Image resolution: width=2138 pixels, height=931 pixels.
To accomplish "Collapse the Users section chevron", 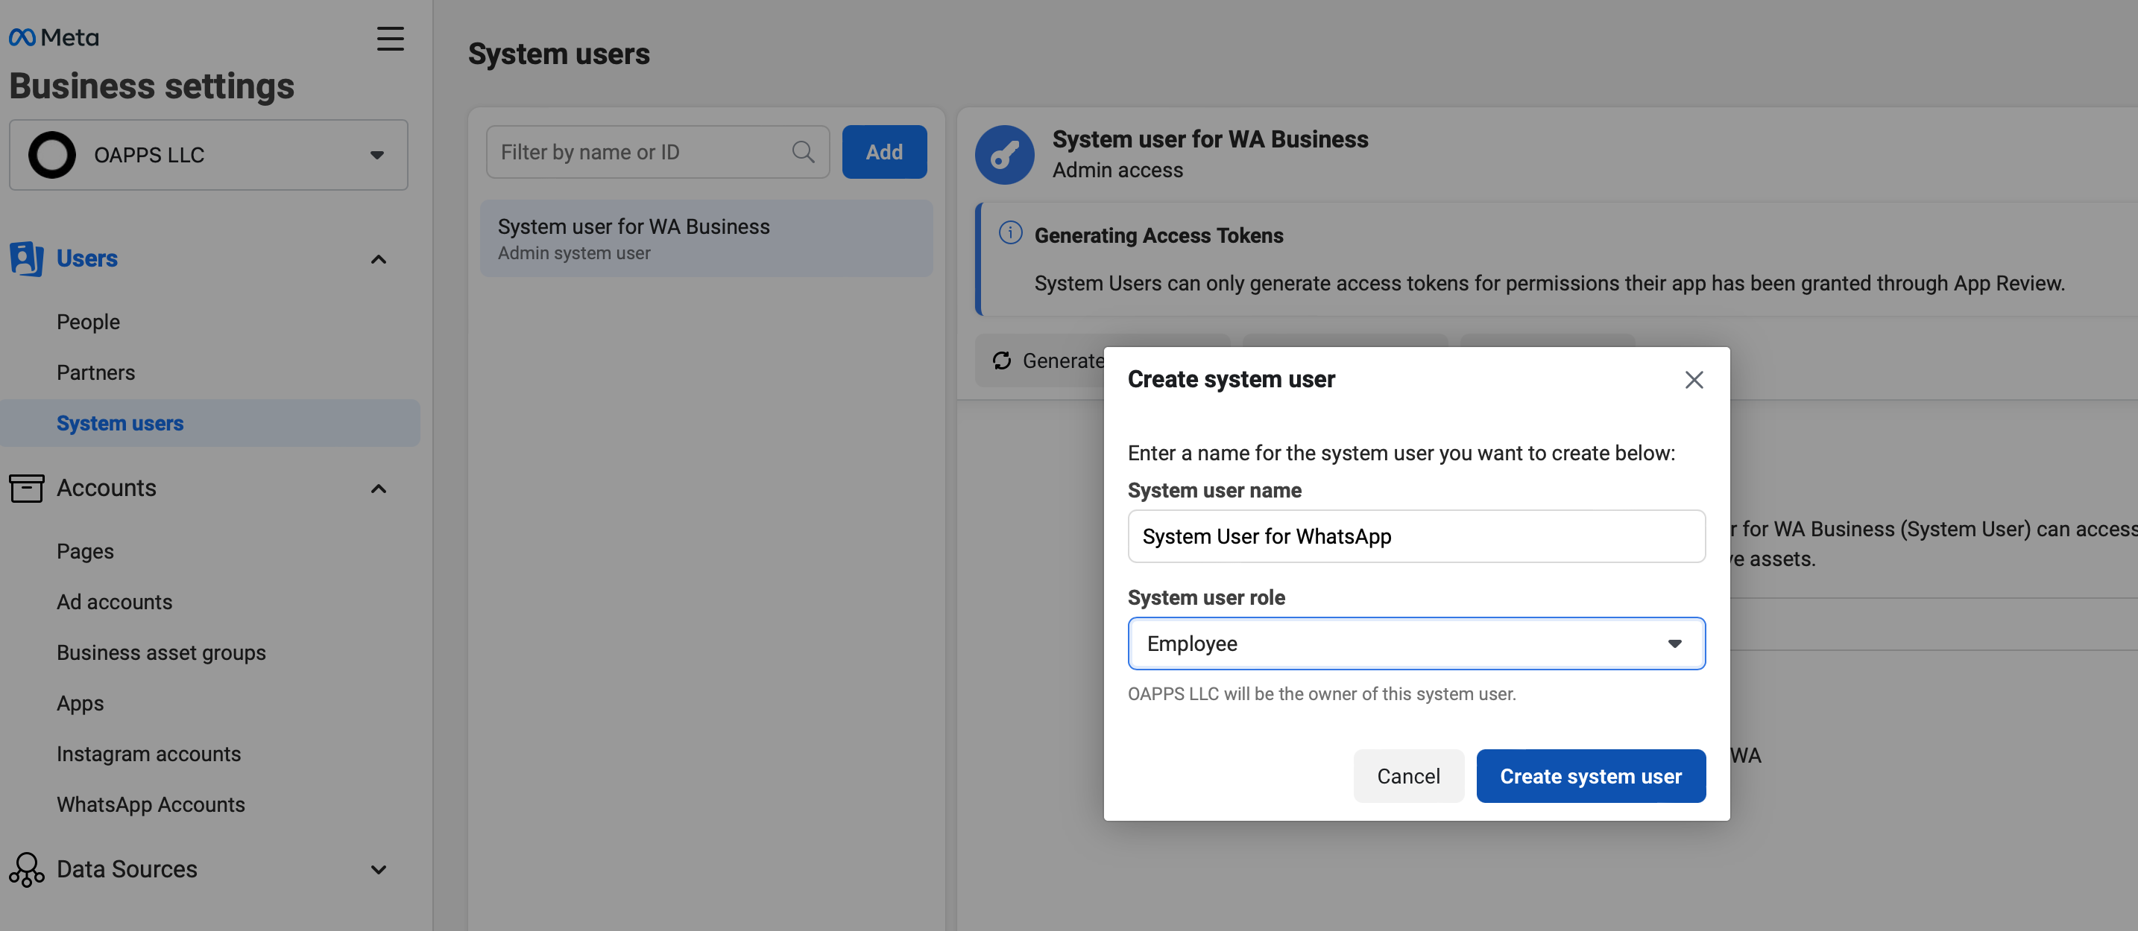I will [379, 259].
